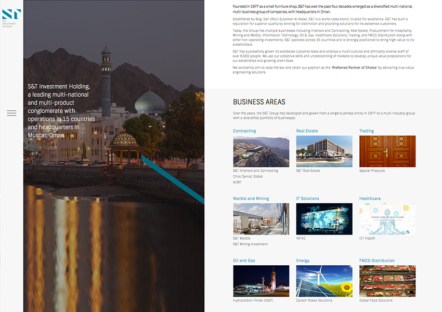The height and width of the screenshot is (312, 442).
Task: Open the Healthcare illustration thumbnail
Action: coord(387,219)
